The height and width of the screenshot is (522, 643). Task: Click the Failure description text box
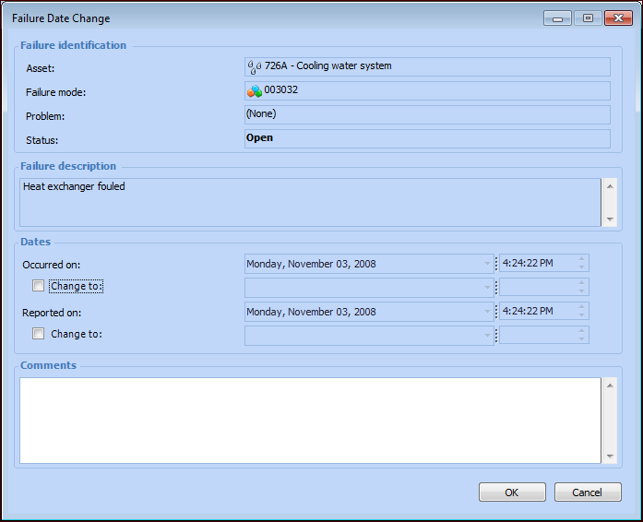[x=310, y=202]
